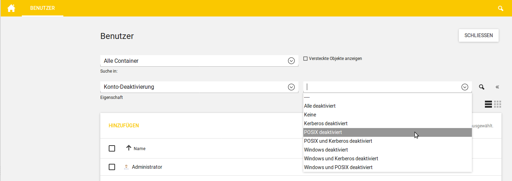Viewport: 512px width, 181px height.
Task: Switch to the Benutzer tab
Action: coord(43,8)
